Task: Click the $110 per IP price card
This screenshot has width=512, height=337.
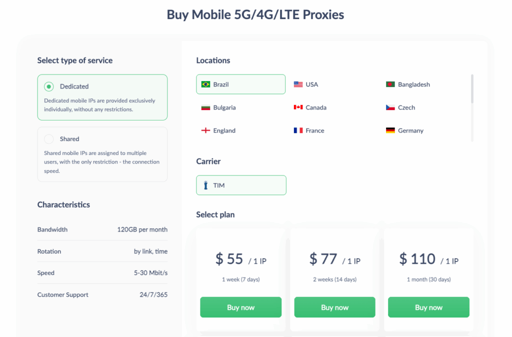Action: click(428, 259)
